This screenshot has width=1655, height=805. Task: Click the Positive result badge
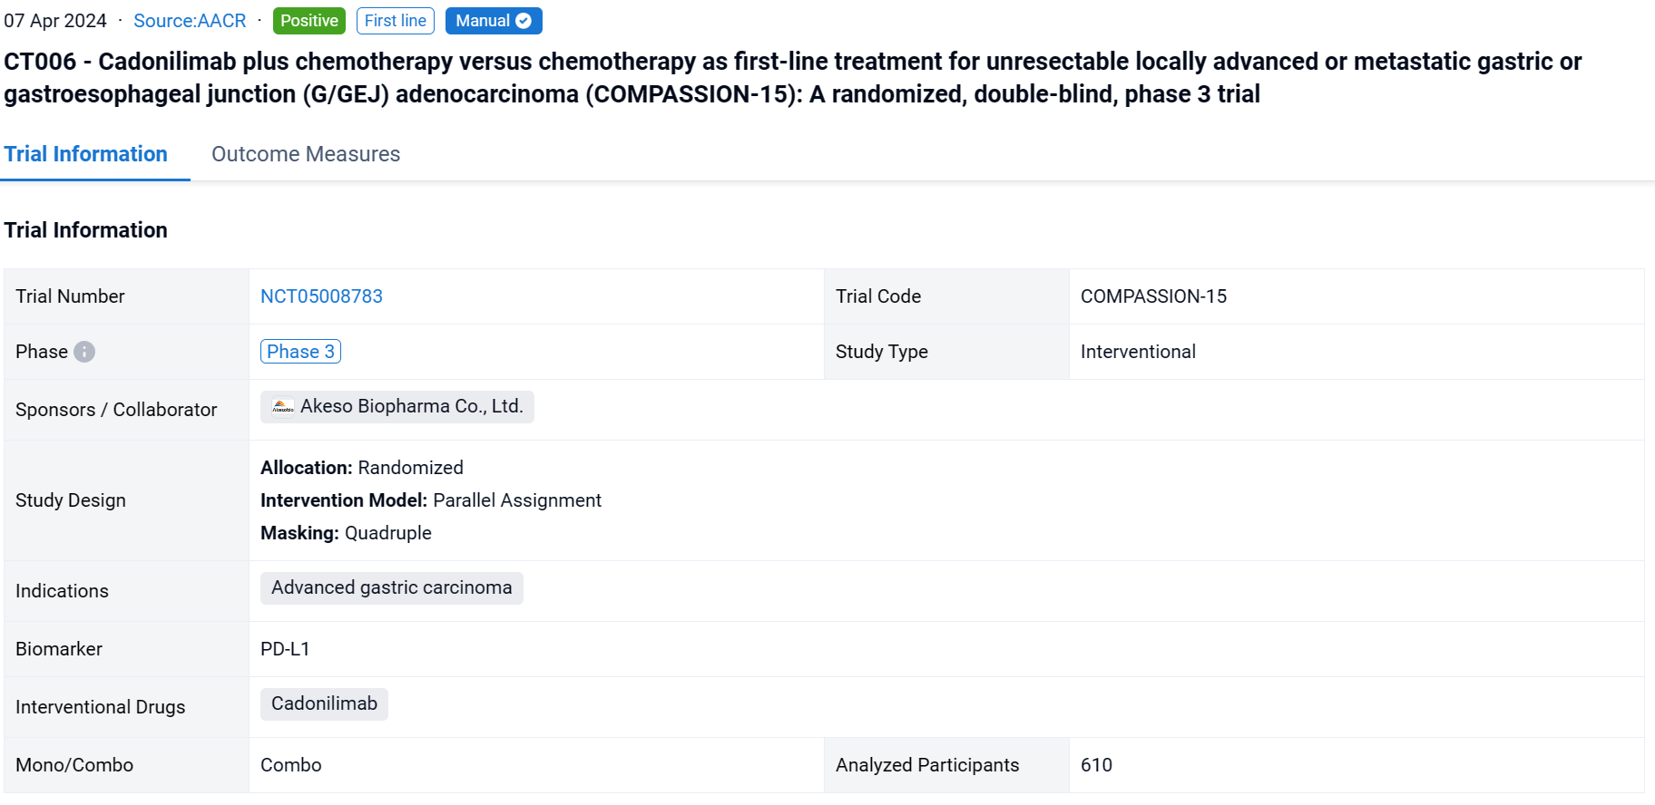[x=308, y=21]
